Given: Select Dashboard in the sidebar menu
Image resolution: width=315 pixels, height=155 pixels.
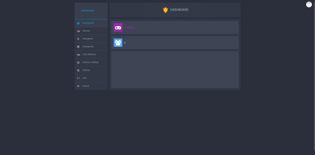Looking at the screenshot, I should pos(88,23).
